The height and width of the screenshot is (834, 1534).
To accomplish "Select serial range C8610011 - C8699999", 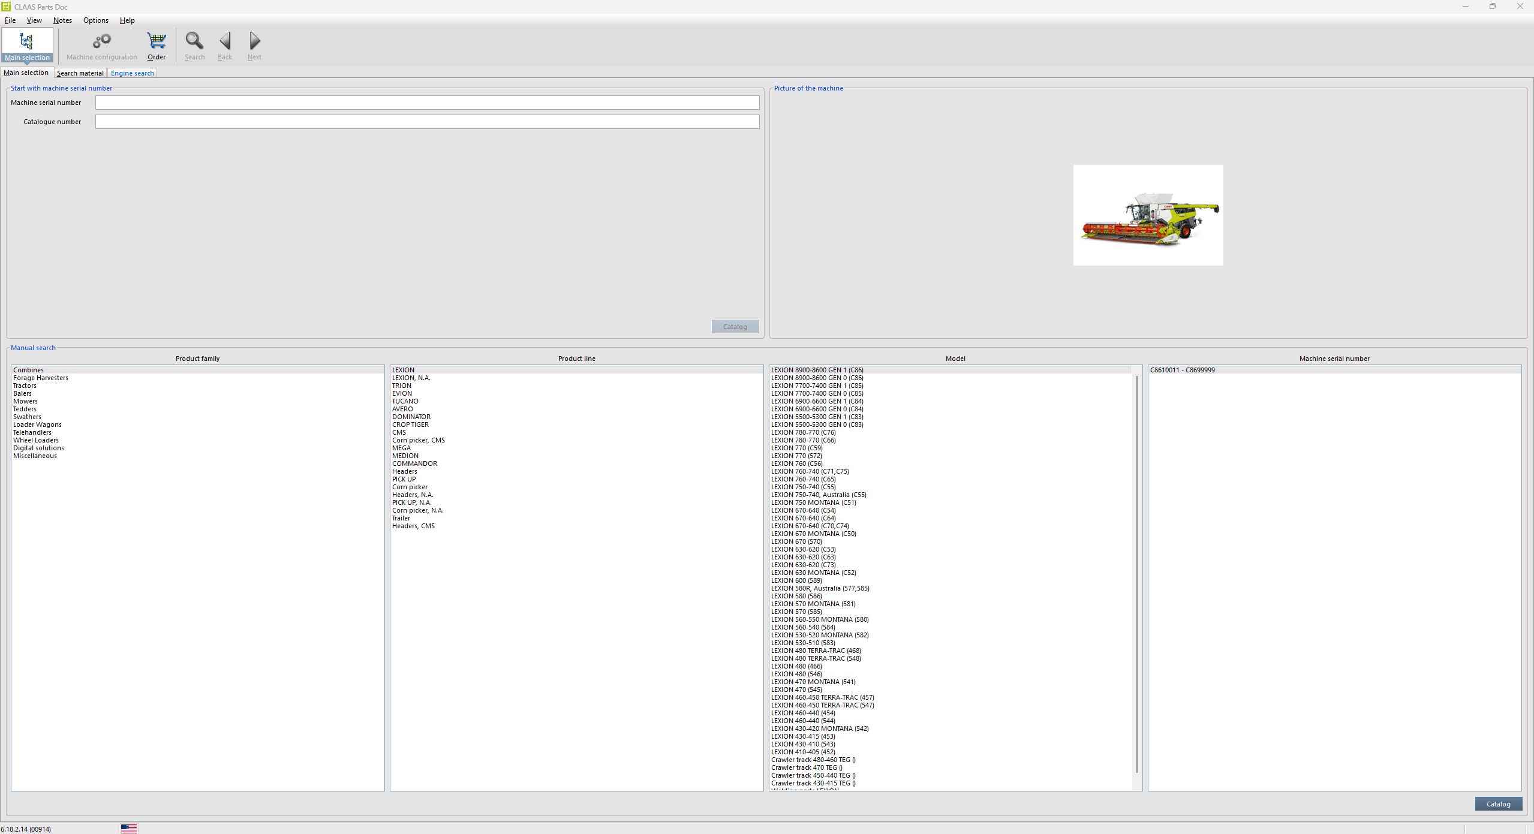I will [1182, 370].
